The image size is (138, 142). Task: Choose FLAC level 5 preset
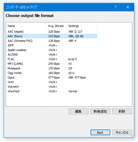[x=52, y=59]
